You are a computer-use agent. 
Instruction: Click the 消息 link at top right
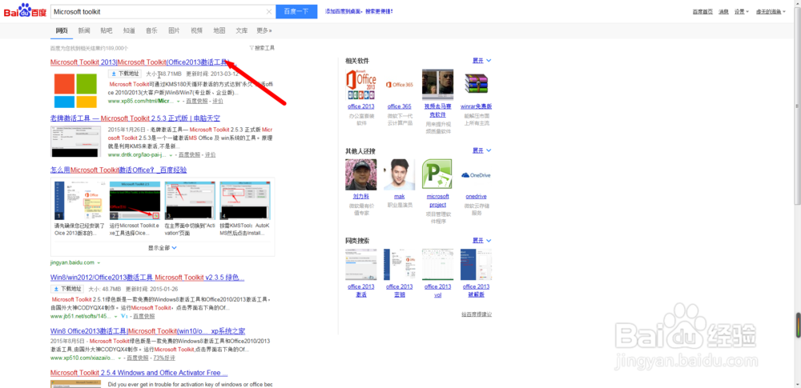coord(723,11)
